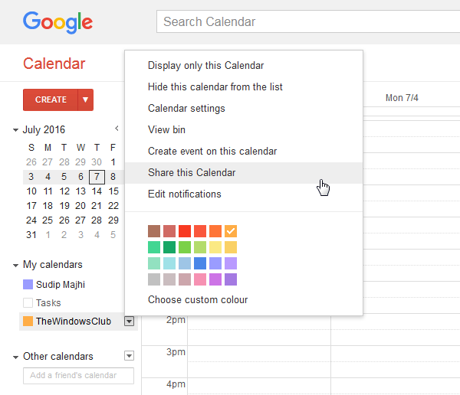Click Choose custom colour
This screenshot has height=395, width=460.
click(x=198, y=300)
